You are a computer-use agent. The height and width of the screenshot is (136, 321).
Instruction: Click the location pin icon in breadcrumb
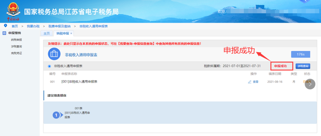click(x=5, y=26)
